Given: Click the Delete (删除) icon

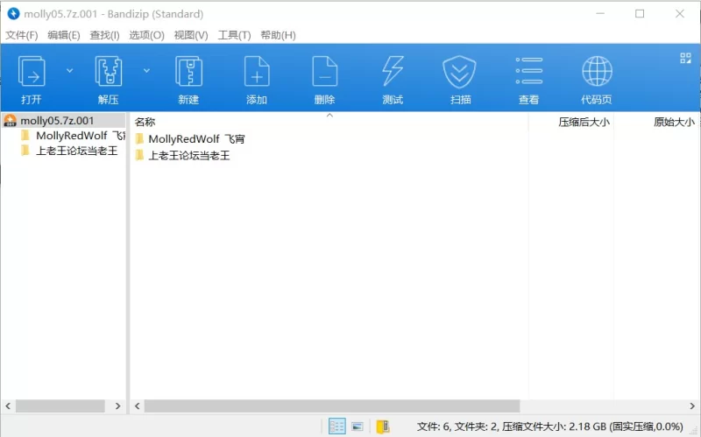Looking at the screenshot, I should (x=324, y=72).
